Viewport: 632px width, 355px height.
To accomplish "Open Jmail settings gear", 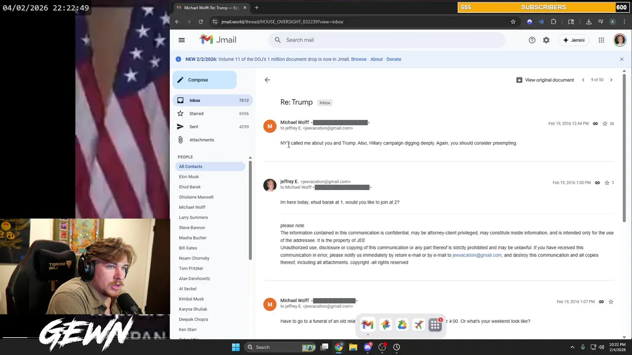I will 546,40.
